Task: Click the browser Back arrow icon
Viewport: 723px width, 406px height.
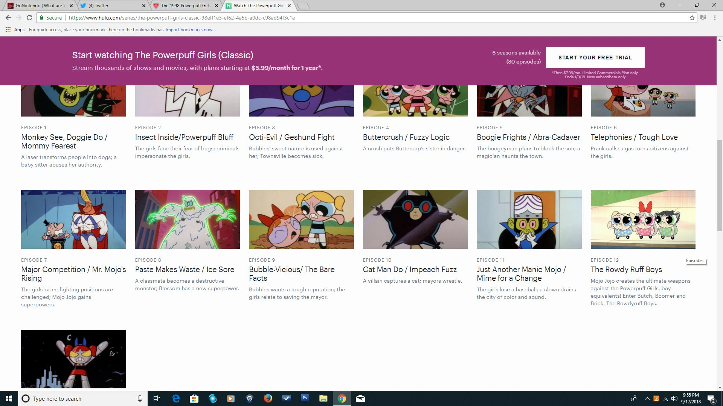Action: (8, 18)
